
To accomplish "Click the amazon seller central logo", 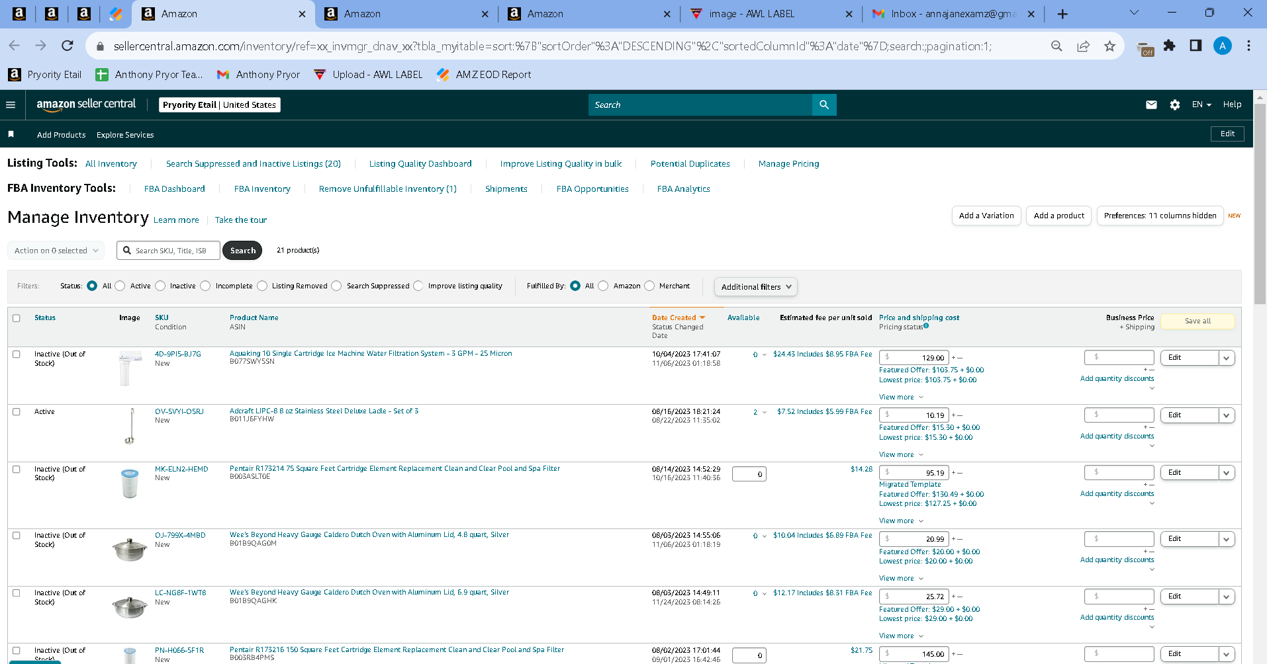I will coord(86,104).
